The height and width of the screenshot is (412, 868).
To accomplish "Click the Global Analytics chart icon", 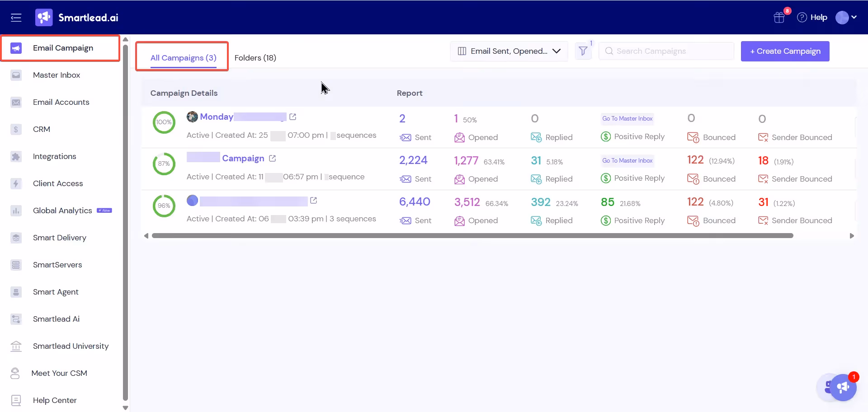I will pyautogui.click(x=16, y=211).
